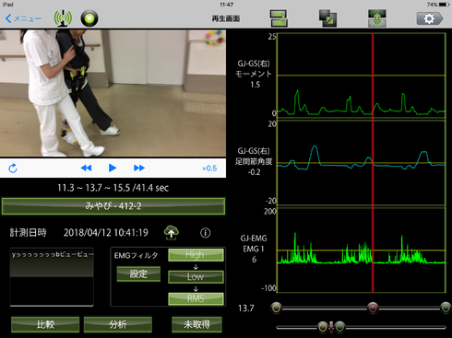This screenshot has width=452, height=338.
Task: Rewind the video playback
Action: click(x=86, y=168)
